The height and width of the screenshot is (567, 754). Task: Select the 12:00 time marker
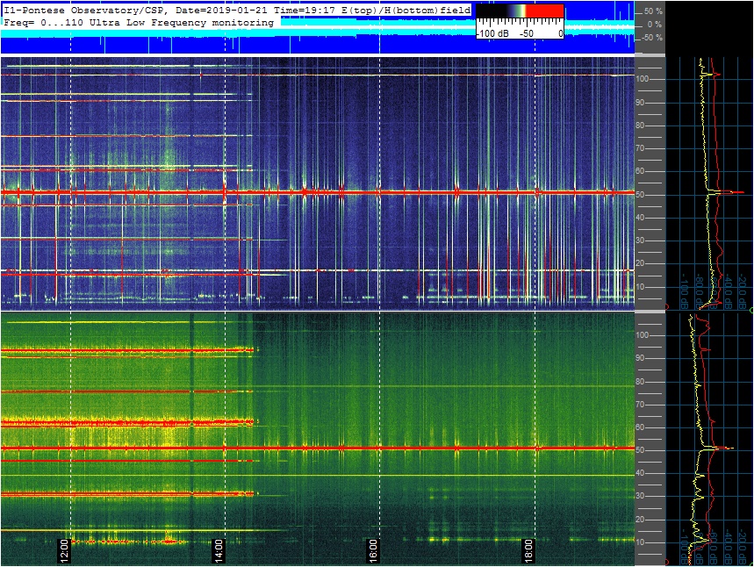(64, 550)
